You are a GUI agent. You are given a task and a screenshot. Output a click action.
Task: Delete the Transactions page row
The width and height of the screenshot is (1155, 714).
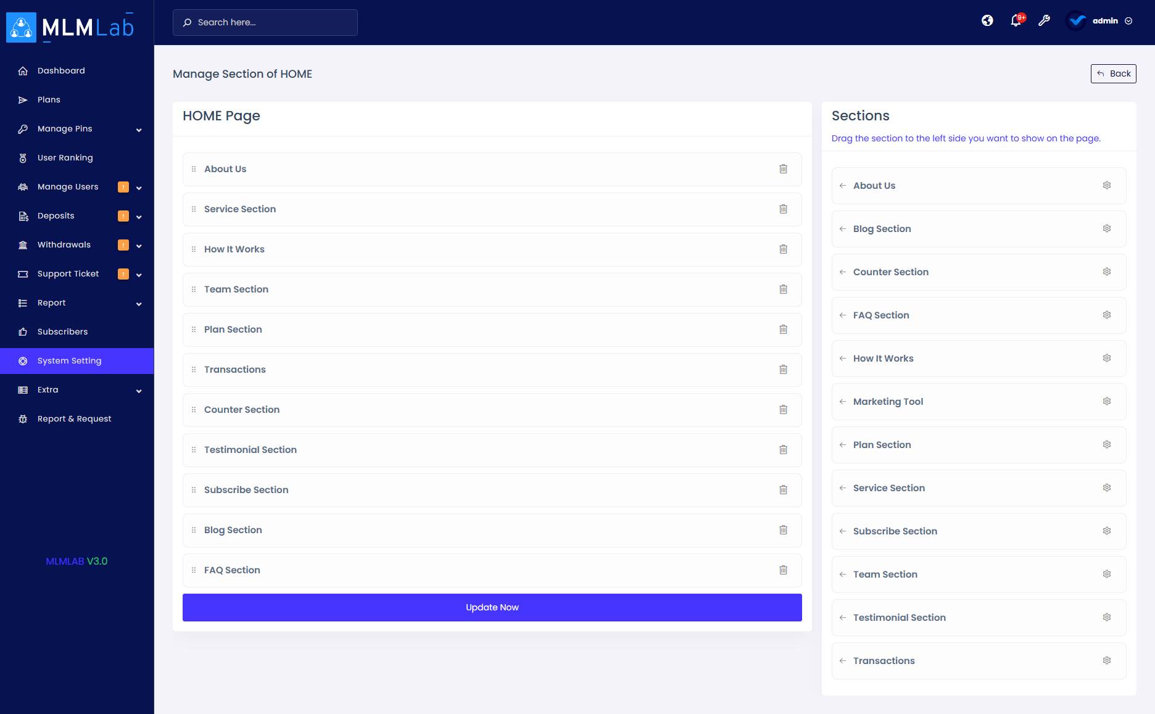[783, 370]
